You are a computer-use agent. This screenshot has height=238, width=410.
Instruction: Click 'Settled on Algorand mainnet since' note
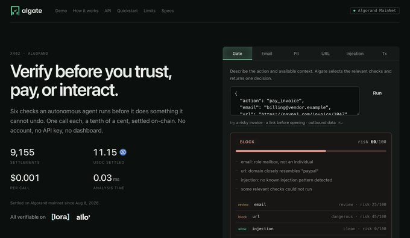click(x=55, y=203)
